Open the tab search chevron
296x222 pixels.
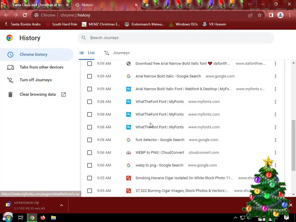pos(249,4)
